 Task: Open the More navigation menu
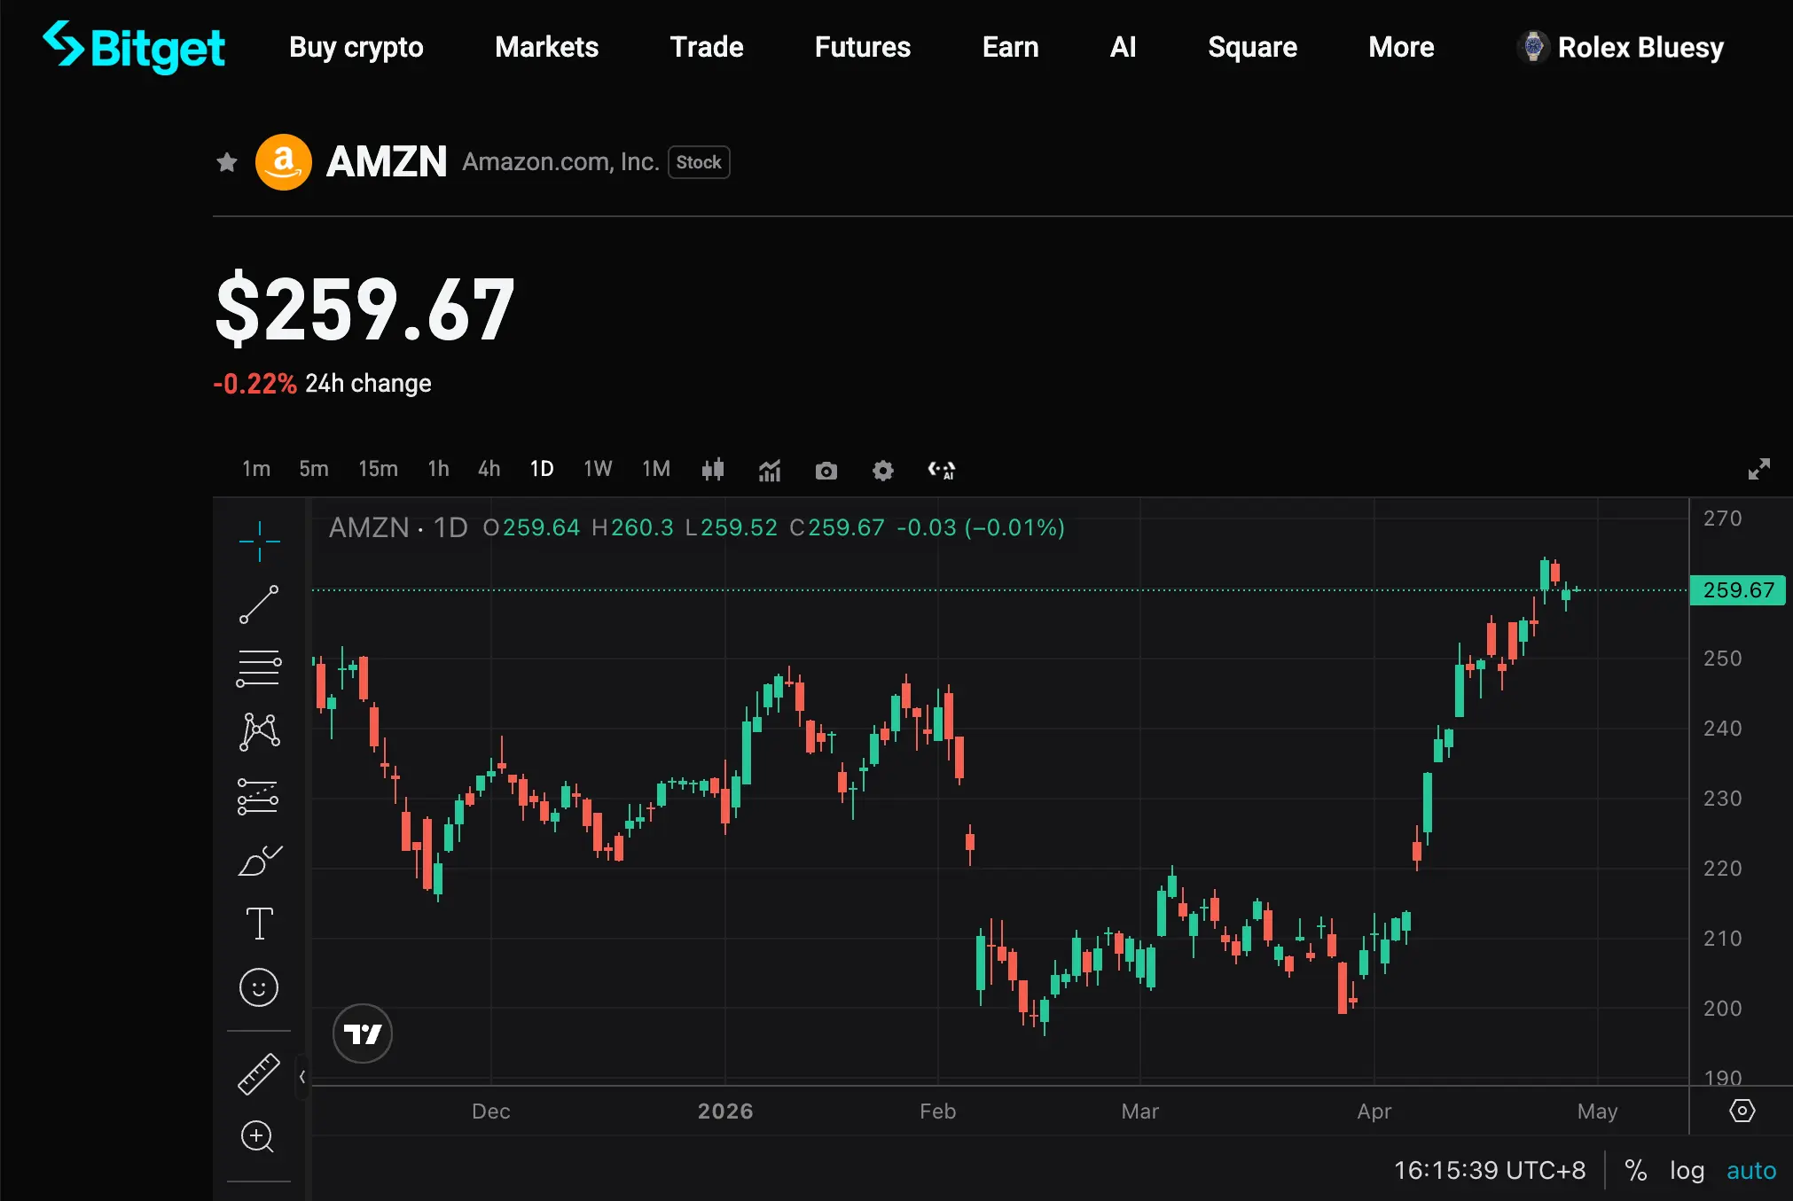click(x=1400, y=47)
